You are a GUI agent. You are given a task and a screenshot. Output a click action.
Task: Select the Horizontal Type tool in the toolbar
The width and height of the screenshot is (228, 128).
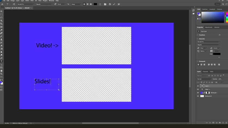[1, 61]
